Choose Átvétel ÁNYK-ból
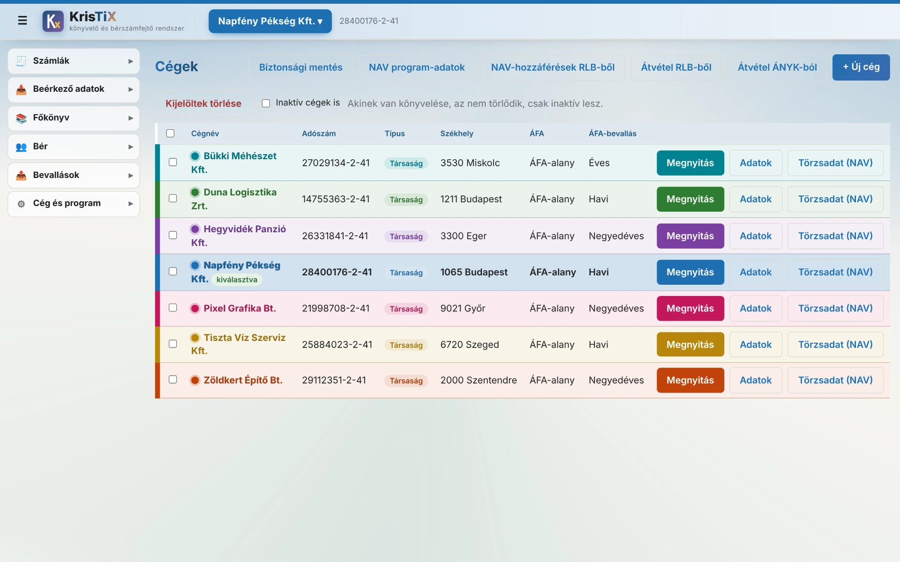Viewport: 900px width, 562px height. click(777, 67)
